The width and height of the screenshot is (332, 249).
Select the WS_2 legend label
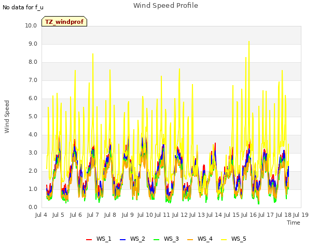point(137,239)
